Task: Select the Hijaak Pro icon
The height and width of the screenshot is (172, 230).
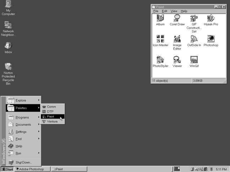Action: tap(211, 18)
